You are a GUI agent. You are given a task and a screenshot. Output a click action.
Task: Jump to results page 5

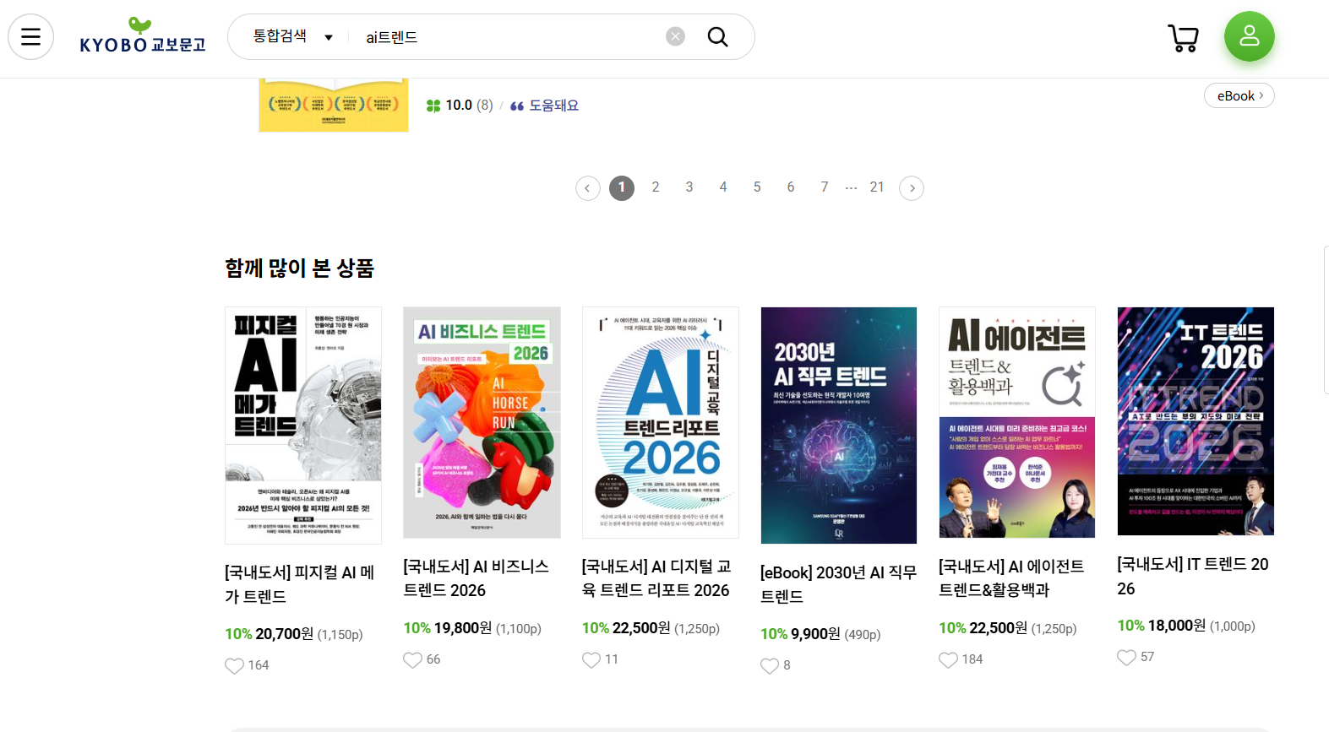[757, 187]
